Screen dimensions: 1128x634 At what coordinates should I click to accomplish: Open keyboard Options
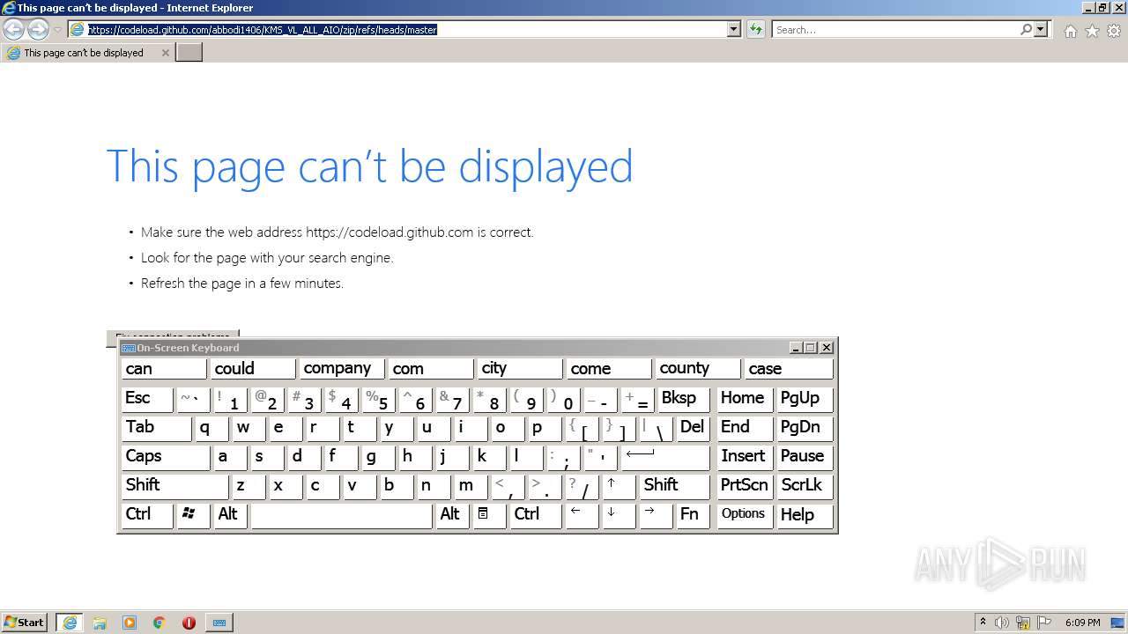coord(745,515)
